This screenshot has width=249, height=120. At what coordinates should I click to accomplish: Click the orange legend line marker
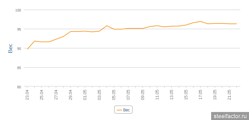tap(119, 110)
